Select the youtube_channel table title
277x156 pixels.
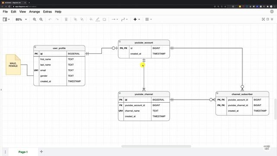coord(144,94)
